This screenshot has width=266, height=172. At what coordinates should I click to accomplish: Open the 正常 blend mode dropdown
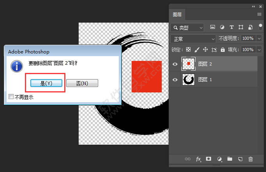[193, 39]
